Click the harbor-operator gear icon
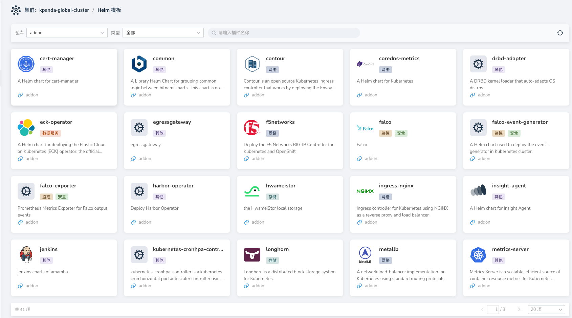 [x=139, y=191]
